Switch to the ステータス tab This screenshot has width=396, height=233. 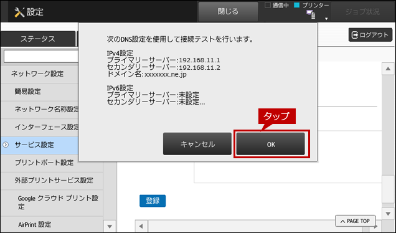tap(38, 39)
